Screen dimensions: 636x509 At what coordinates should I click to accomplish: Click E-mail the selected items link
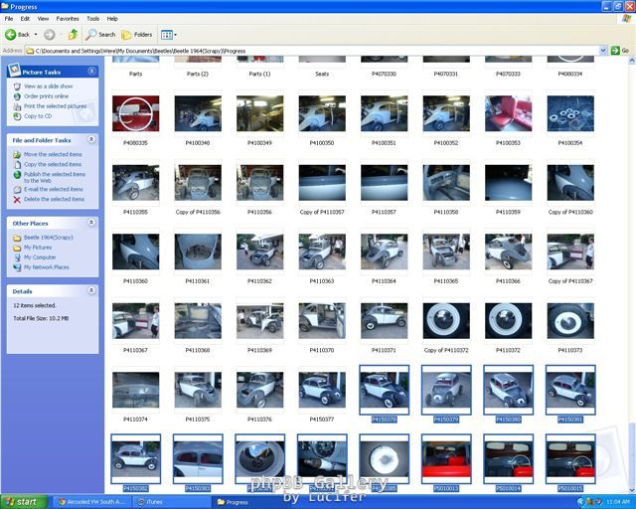(53, 189)
